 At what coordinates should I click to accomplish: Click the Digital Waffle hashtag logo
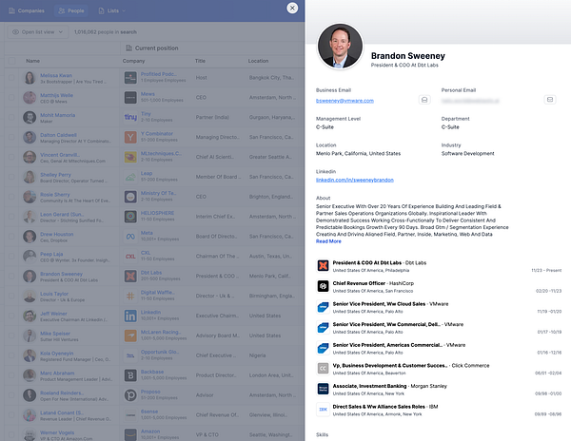tap(130, 296)
